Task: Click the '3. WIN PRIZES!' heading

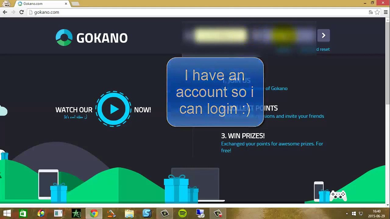Action: coord(243,136)
